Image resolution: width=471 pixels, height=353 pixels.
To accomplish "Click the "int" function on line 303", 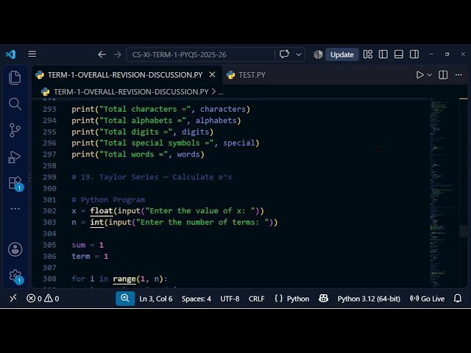I will pyautogui.click(x=96, y=222).
